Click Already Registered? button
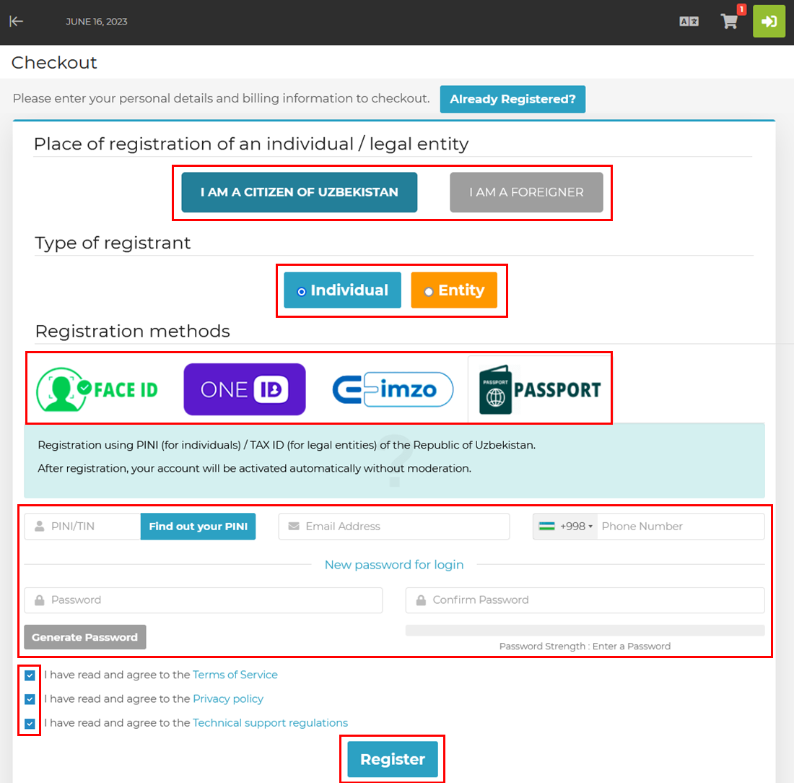794x783 pixels. 512,99
